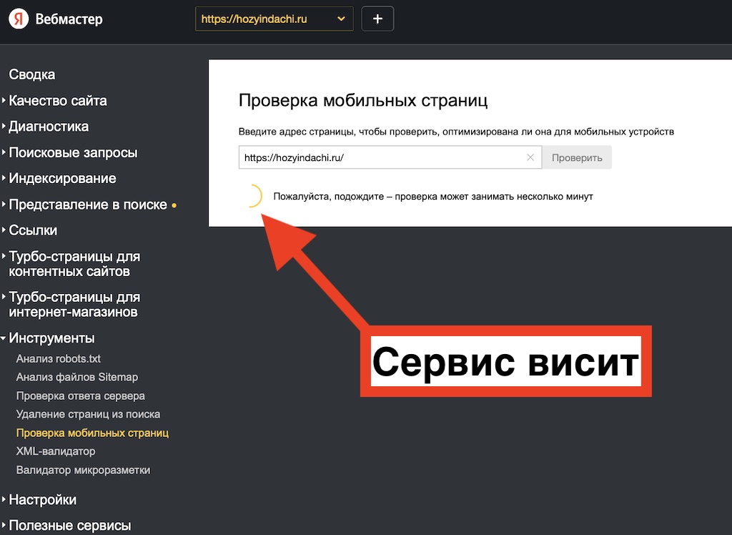Click the plus button to add site

click(x=377, y=19)
